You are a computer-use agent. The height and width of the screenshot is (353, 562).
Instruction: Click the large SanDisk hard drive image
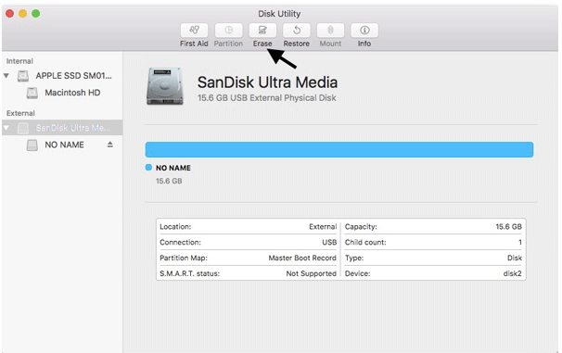[164, 86]
